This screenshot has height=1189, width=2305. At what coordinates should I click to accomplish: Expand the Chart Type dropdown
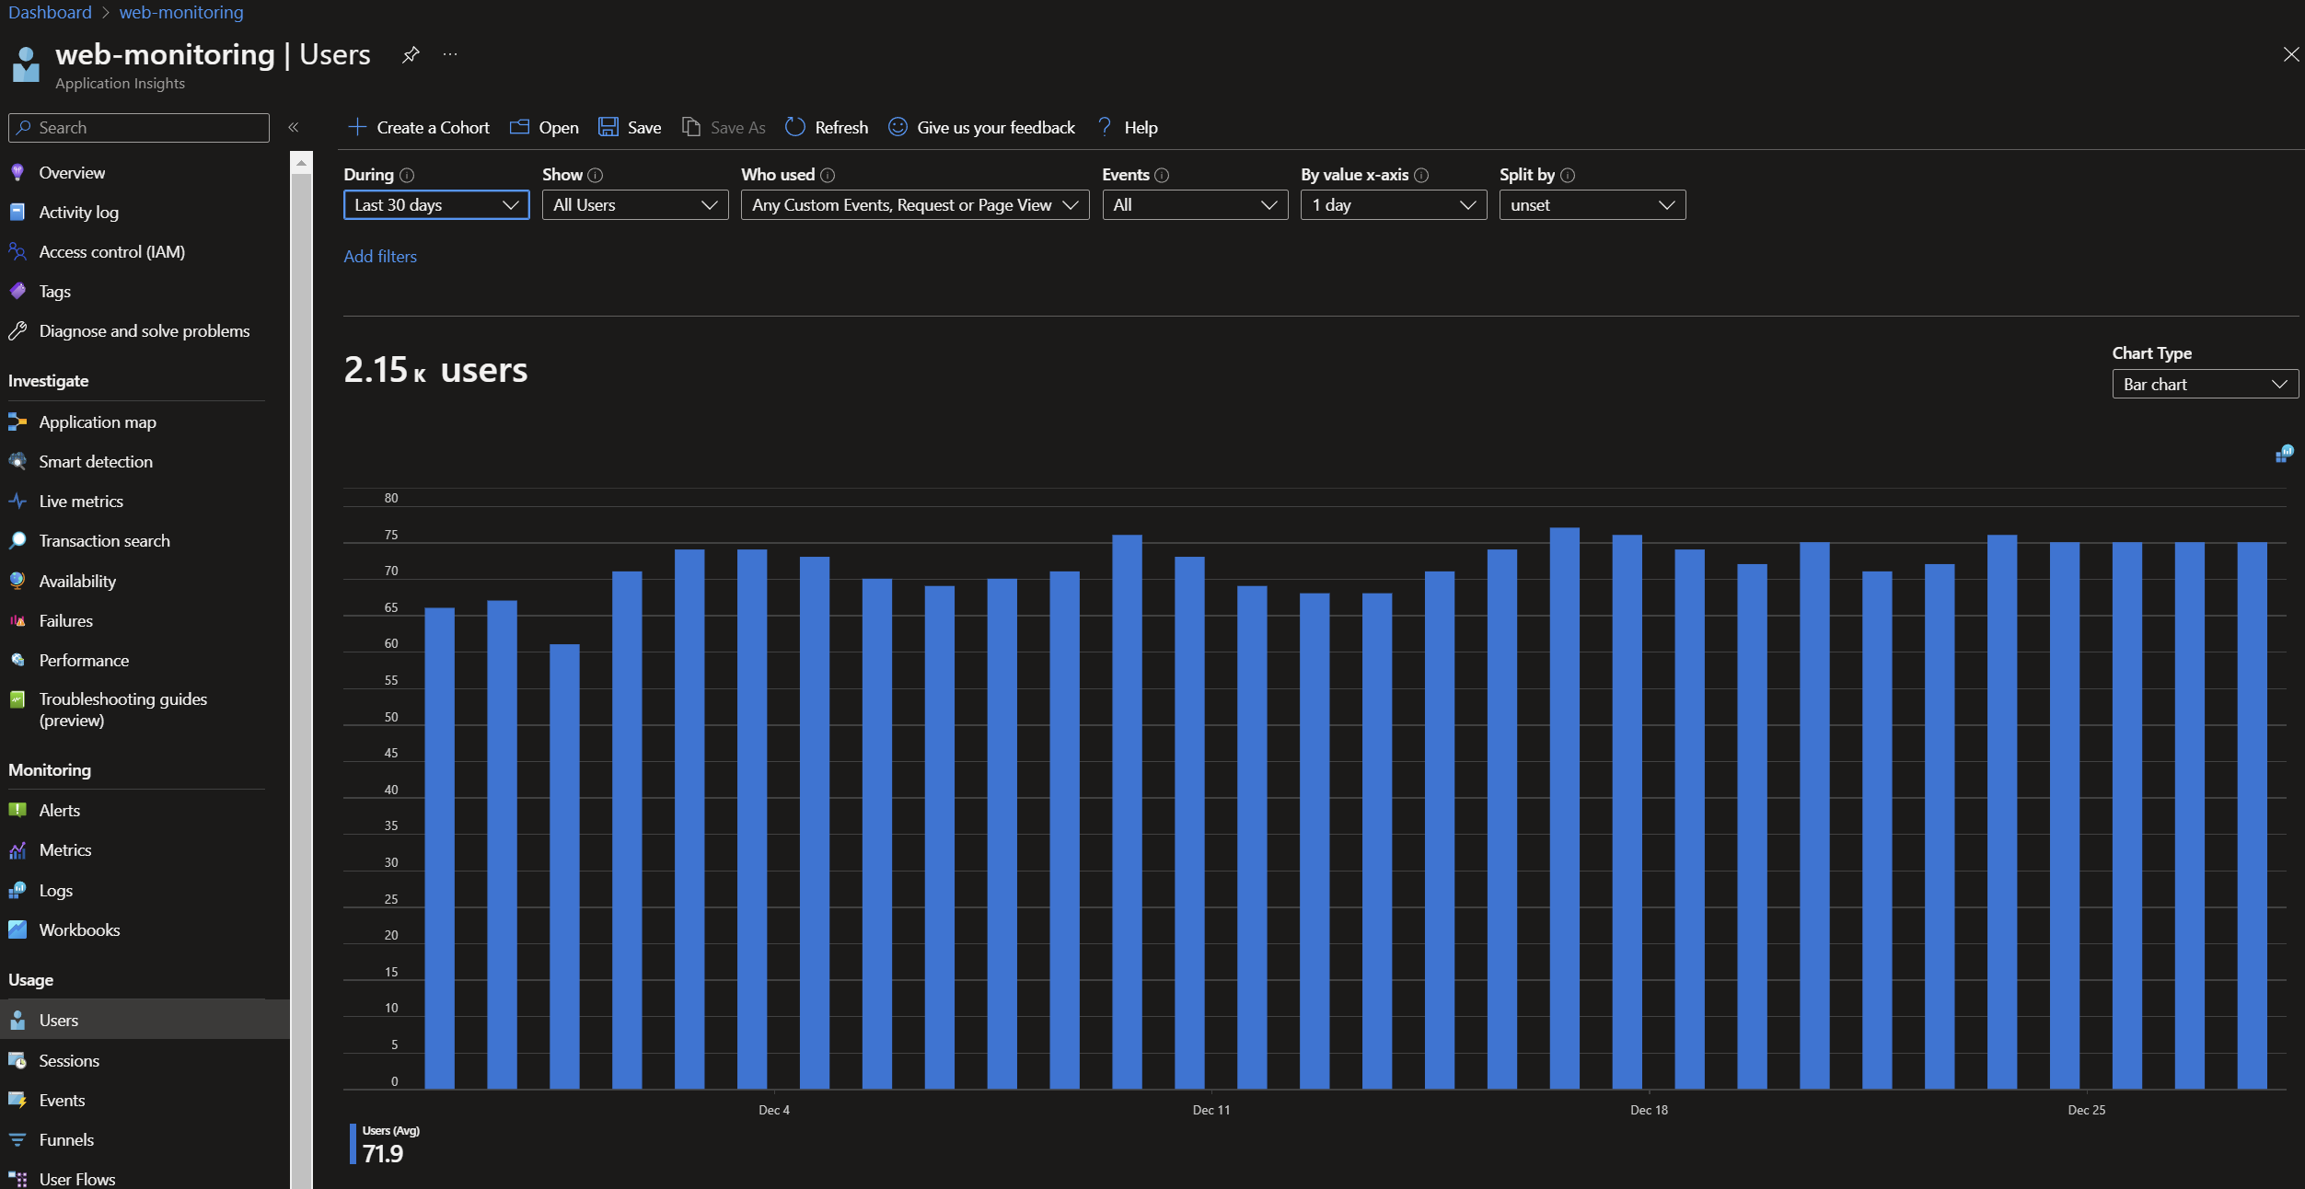pyautogui.click(x=2205, y=384)
